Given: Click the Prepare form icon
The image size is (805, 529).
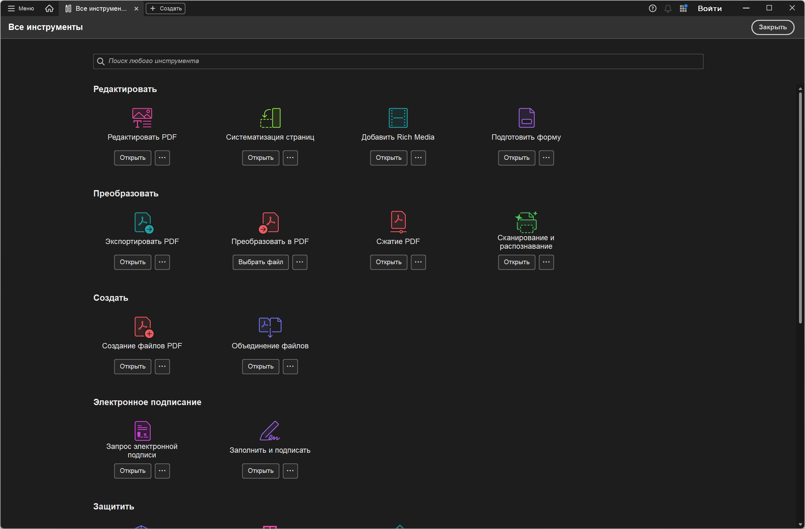Looking at the screenshot, I should (526, 118).
